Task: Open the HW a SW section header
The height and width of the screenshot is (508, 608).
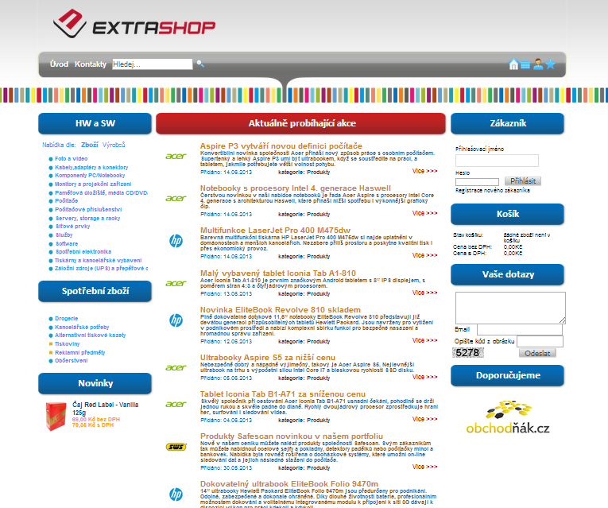Action: [x=95, y=123]
